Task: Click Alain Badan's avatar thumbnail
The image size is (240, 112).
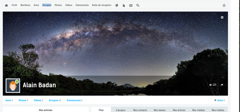Action: coord(13,86)
